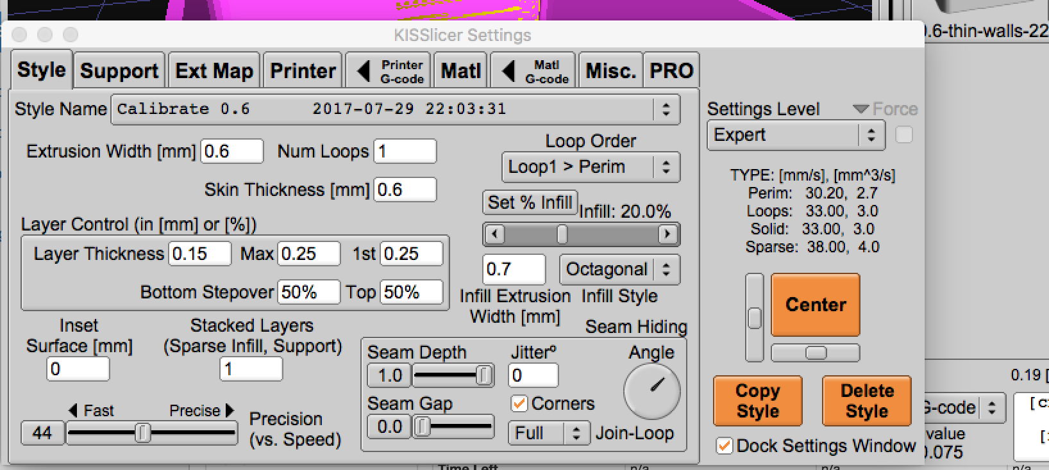
Task: Open the Join-Loop Full dropdown
Action: click(x=549, y=434)
